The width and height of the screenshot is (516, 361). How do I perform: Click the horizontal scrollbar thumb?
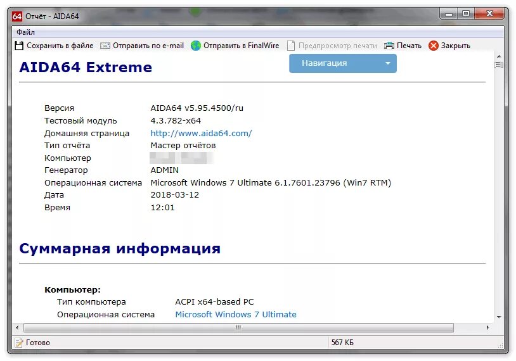tap(238, 327)
